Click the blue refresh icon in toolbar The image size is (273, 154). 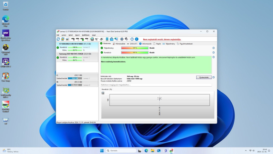tap(58, 39)
